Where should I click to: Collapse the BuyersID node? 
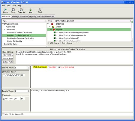(51, 30)
